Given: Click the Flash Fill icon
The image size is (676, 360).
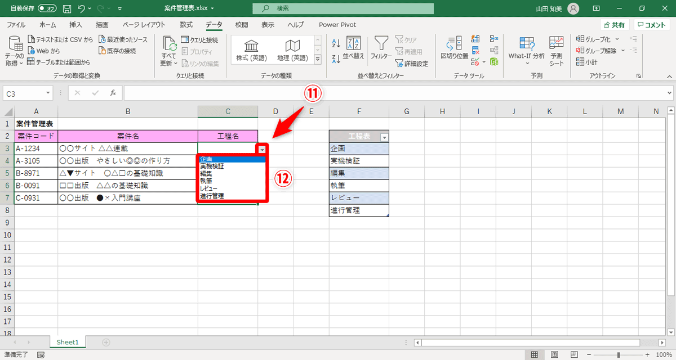Looking at the screenshot, I should click(x=475, y=39).
